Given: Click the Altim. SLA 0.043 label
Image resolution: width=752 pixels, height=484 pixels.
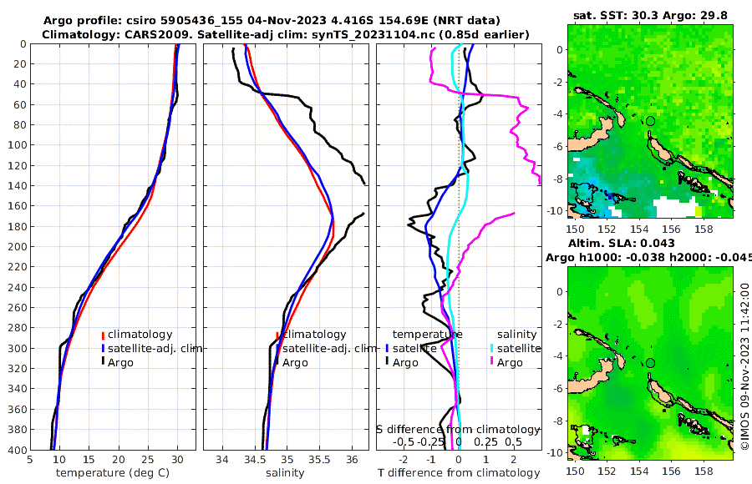Looking at the screenshot, I should tap(621, 243).
